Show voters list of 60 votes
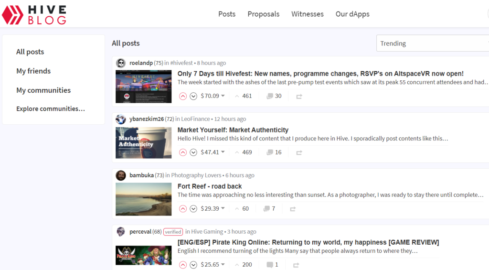The height and width of the screenshot is (270, 489). (x=242, y=208)
